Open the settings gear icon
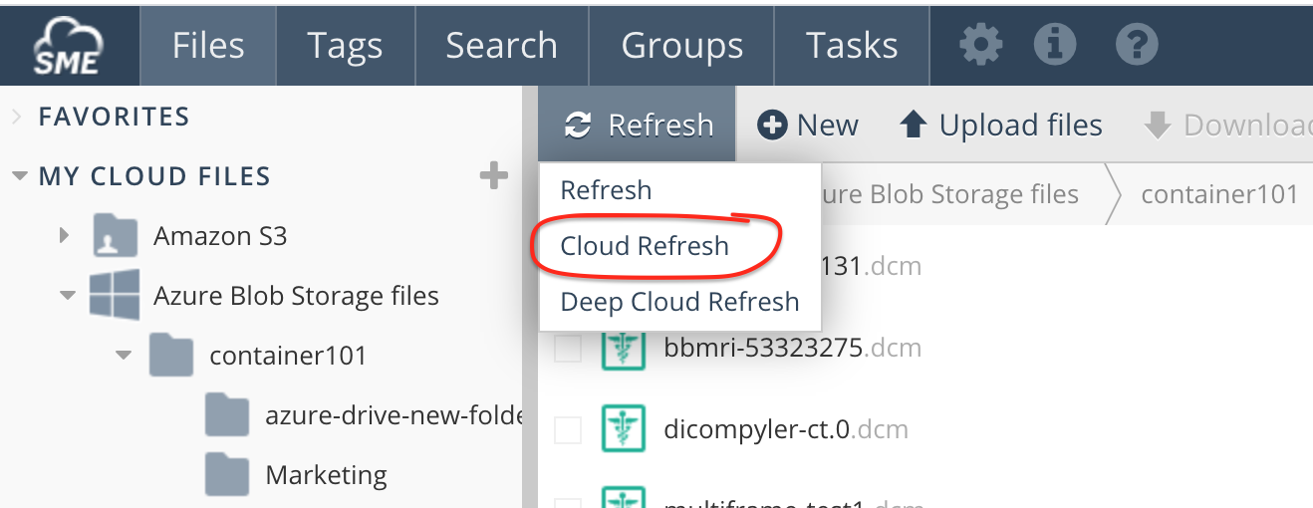Viewport: 1313px width, 508px height. (979, 45)
